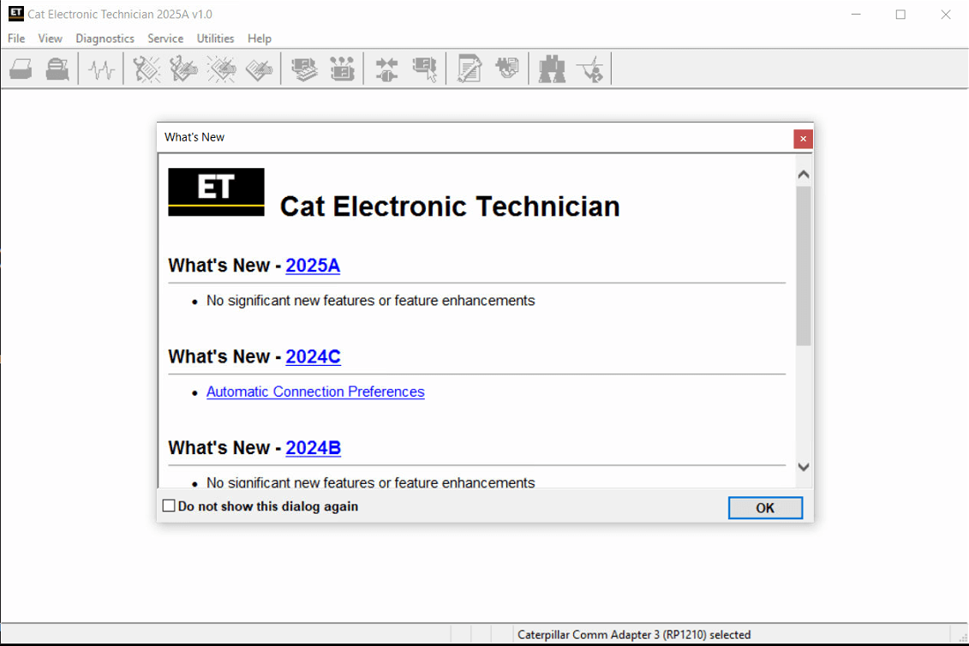Follow the Automatic Connection Preferences link
The height and width of the screenshot is (646, 969).
pyautogui.click(x=315, y=392)
